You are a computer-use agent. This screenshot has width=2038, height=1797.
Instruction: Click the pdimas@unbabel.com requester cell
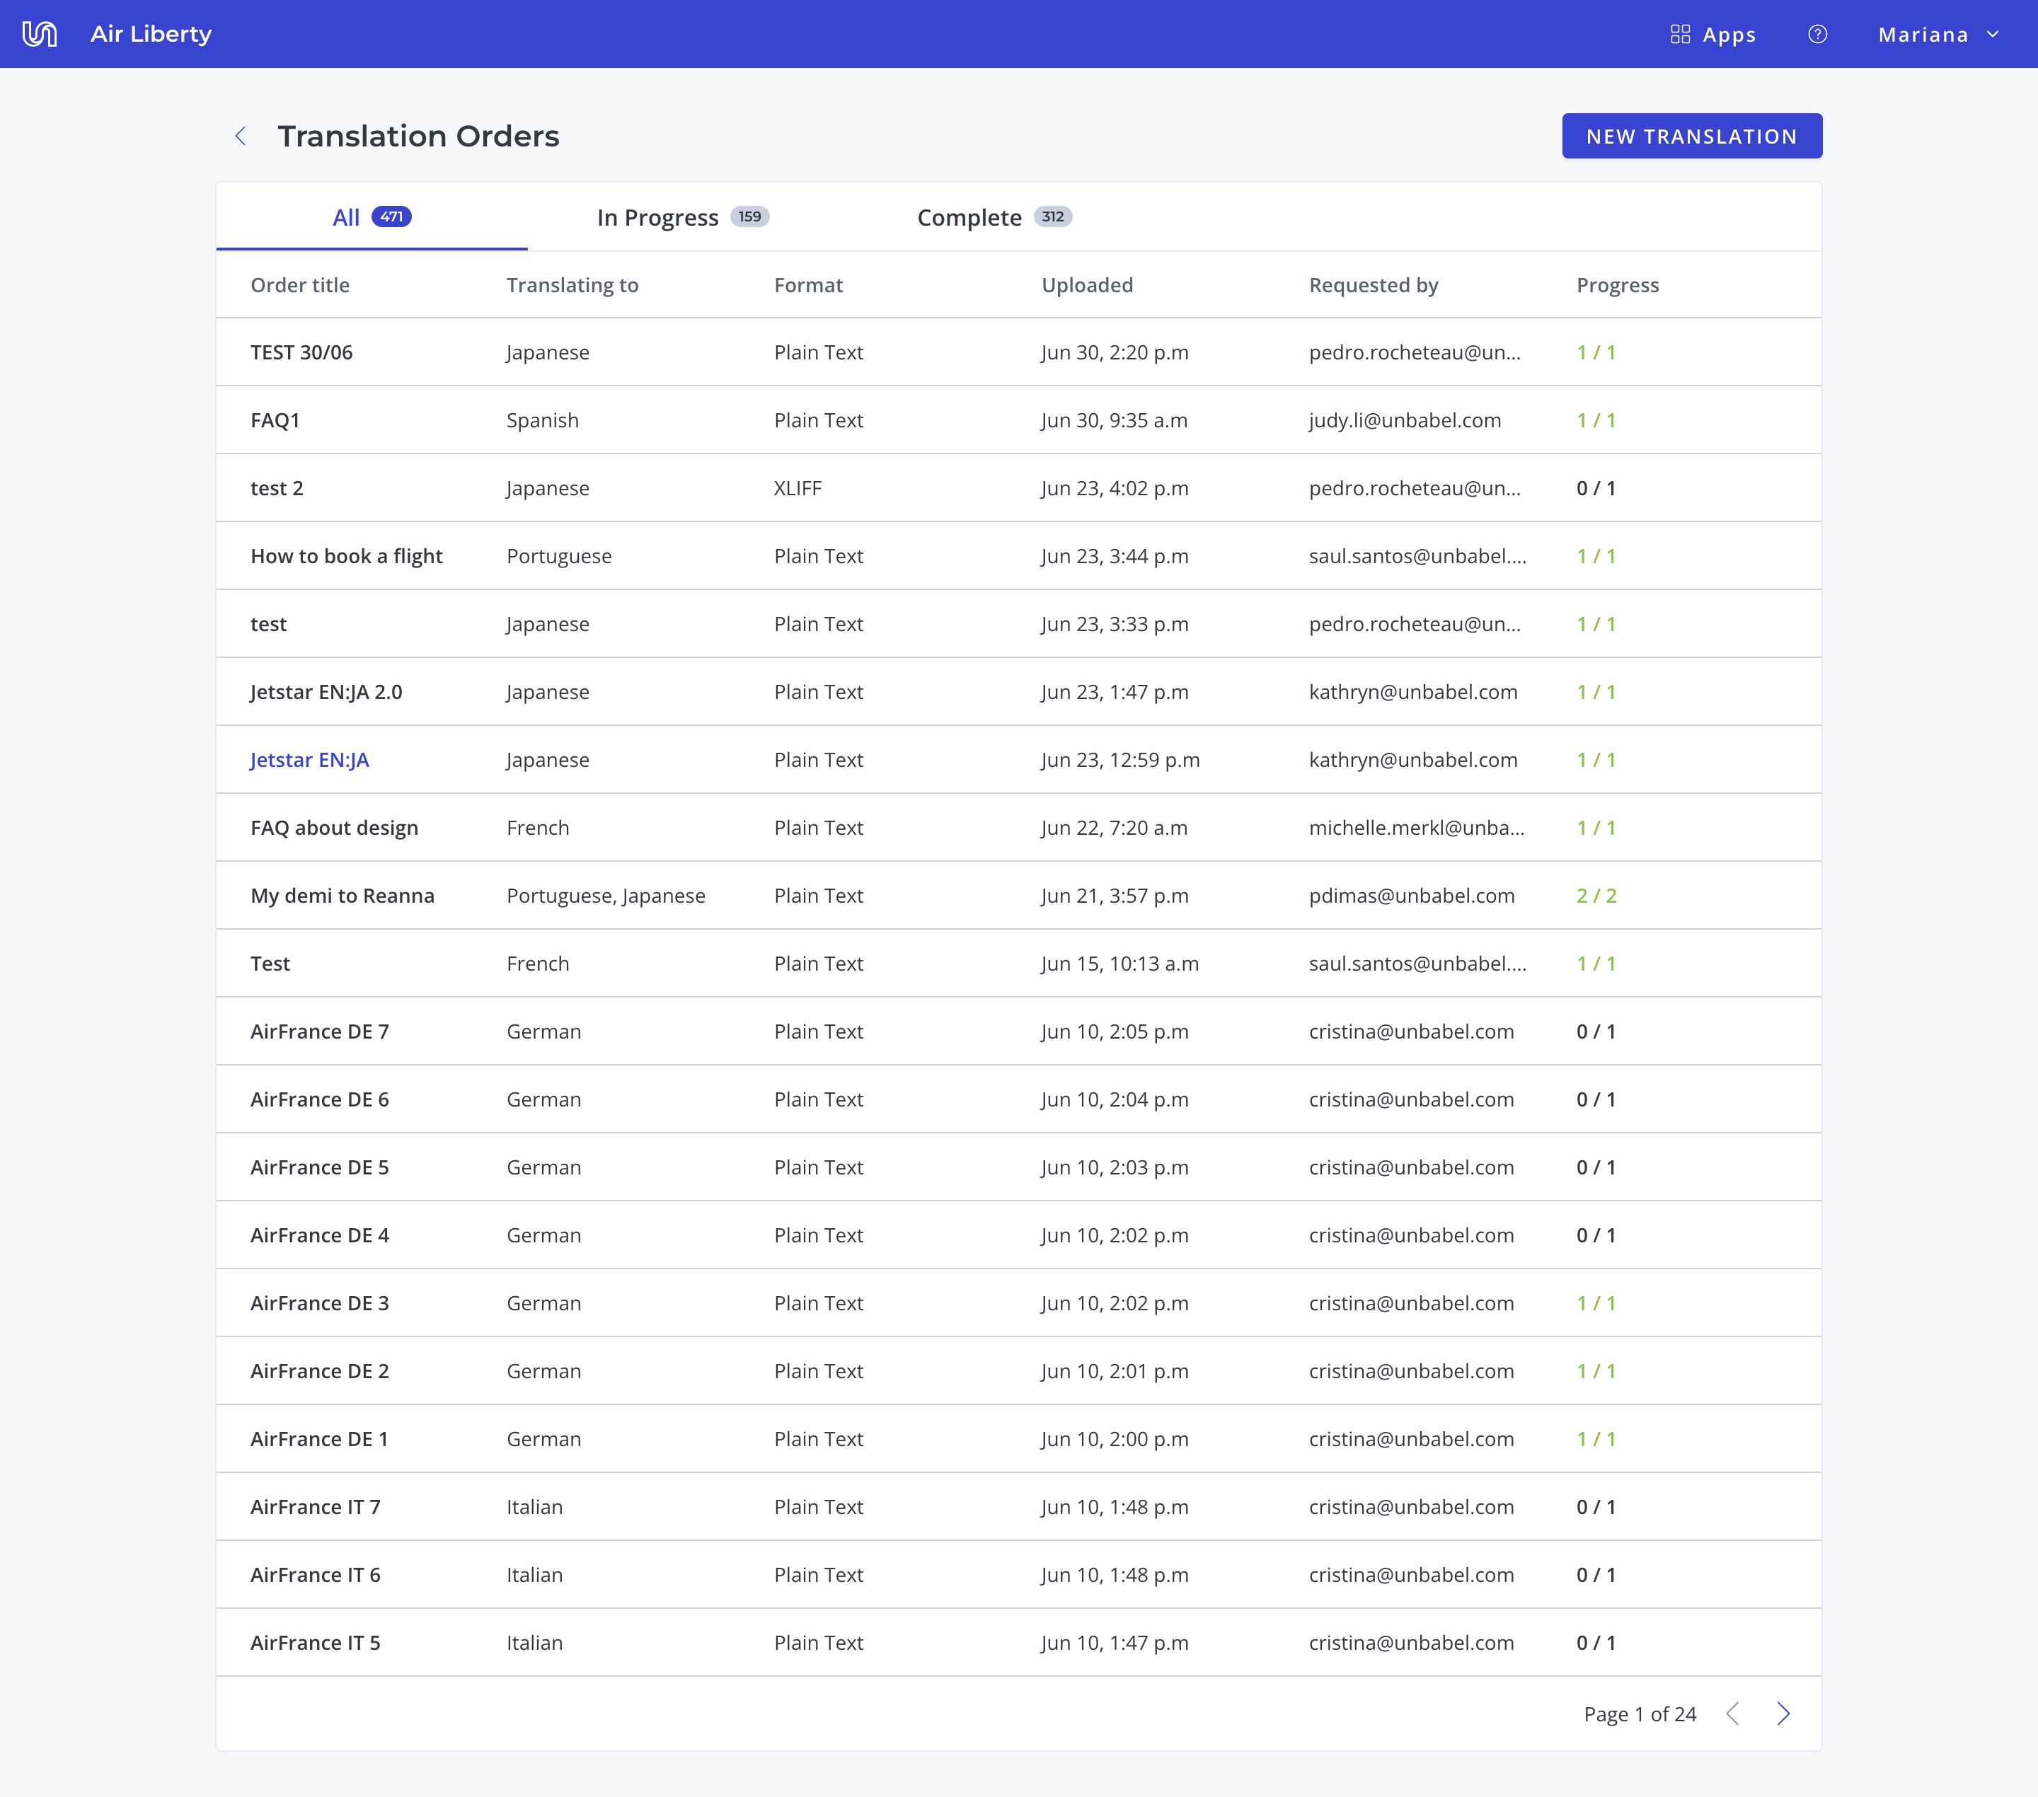(1412, 895)
